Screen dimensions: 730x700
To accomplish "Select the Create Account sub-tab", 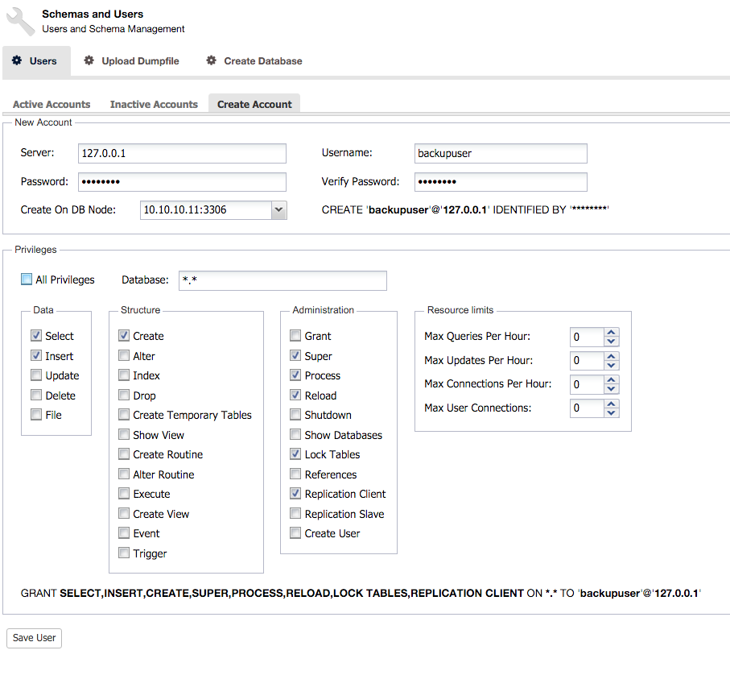I will click(254, 104).
